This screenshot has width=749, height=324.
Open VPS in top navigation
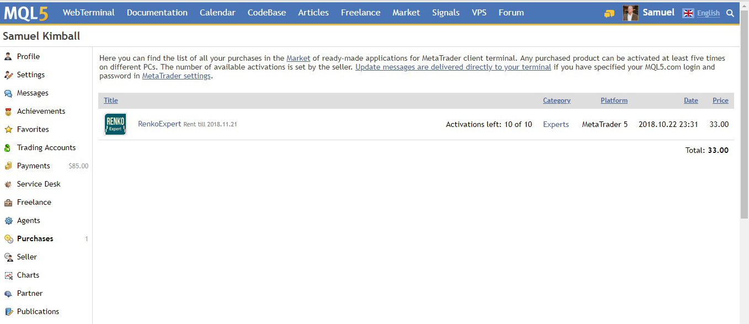pyautogui.click(x=479, y=13)
